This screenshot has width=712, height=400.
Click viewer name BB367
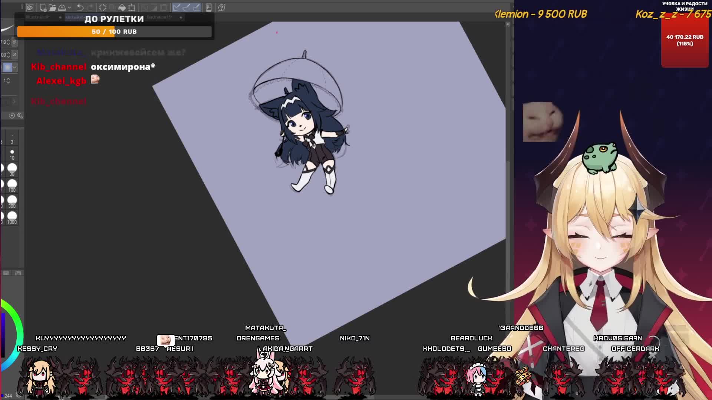pyautogui.click(x=147, y=349)
